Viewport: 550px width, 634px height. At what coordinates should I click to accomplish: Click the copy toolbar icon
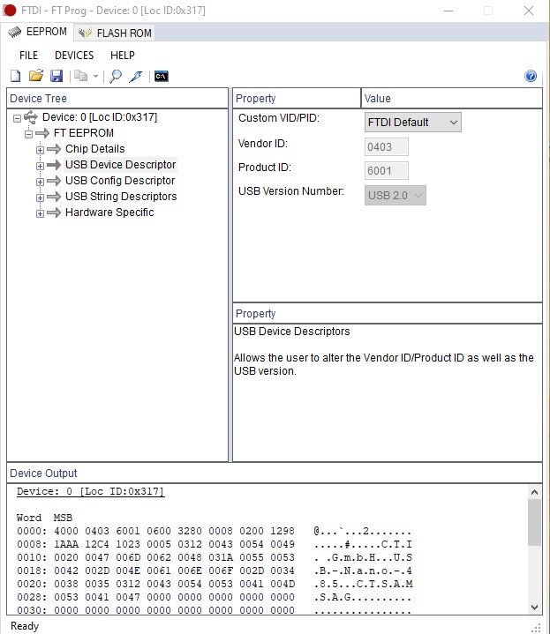click(81, 77)
